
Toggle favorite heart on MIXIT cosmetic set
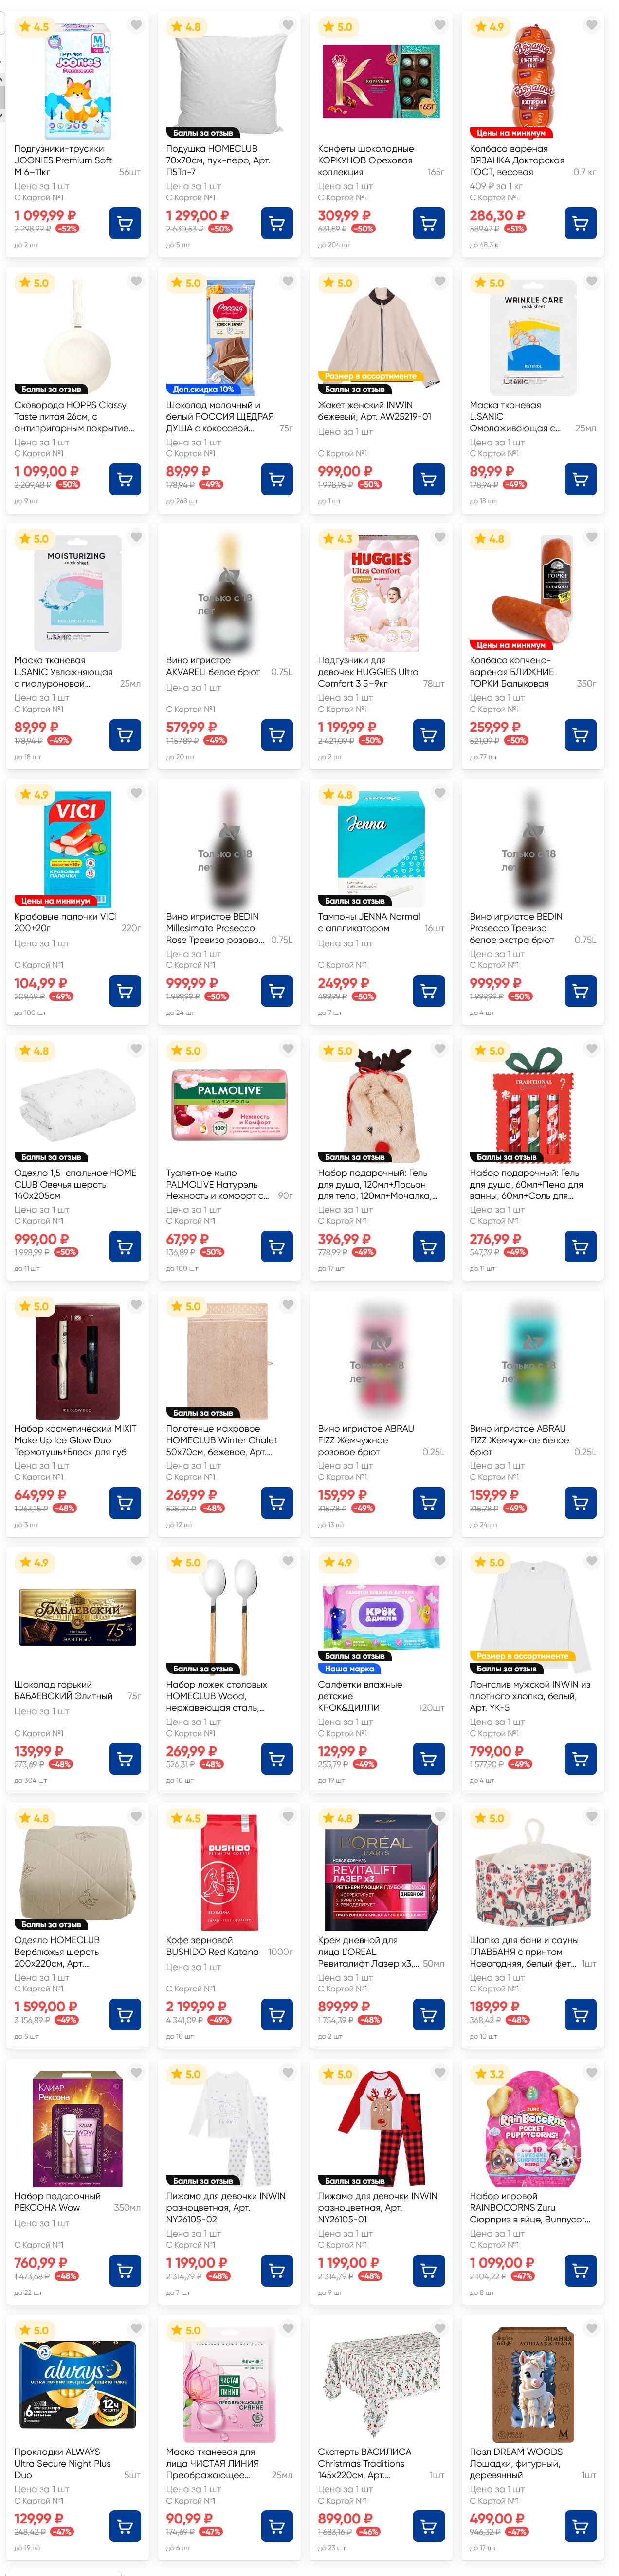[136, 1304]
